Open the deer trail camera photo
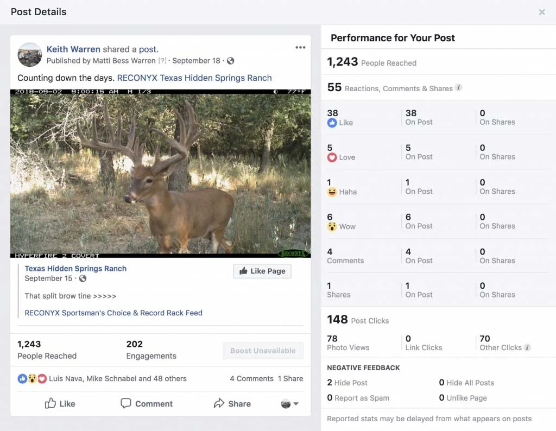 click(161, 173)
